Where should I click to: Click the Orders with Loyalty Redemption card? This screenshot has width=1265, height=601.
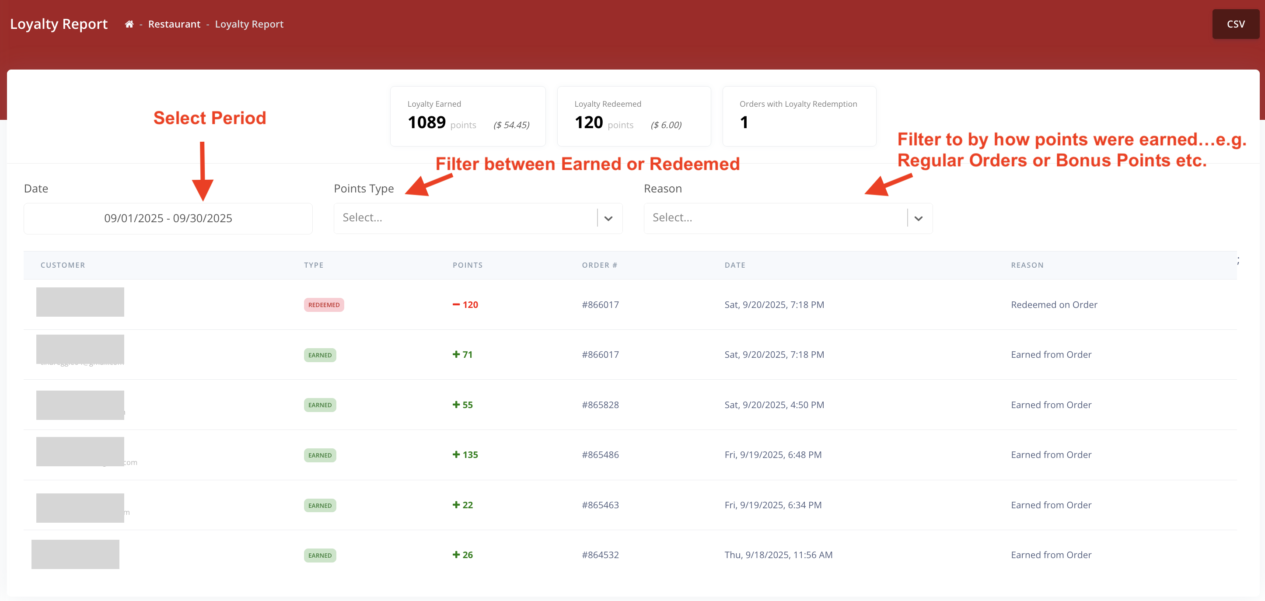click(799, 116)
